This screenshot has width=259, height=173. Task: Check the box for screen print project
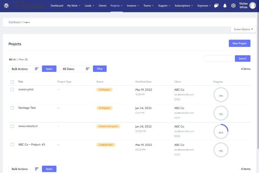[x=12, y=89]
